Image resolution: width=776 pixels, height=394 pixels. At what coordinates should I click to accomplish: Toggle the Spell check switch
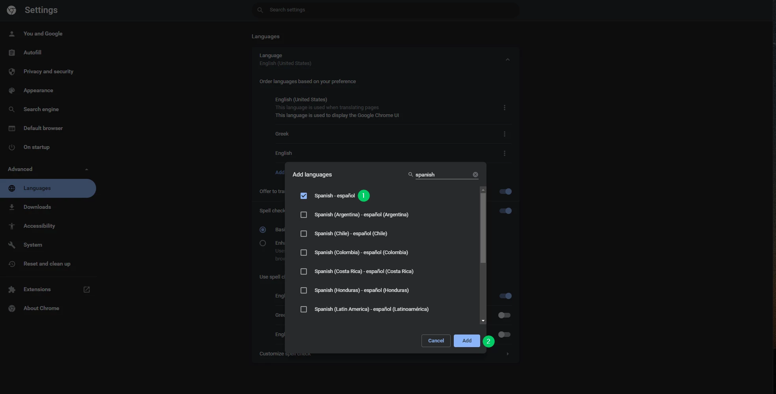505,211
